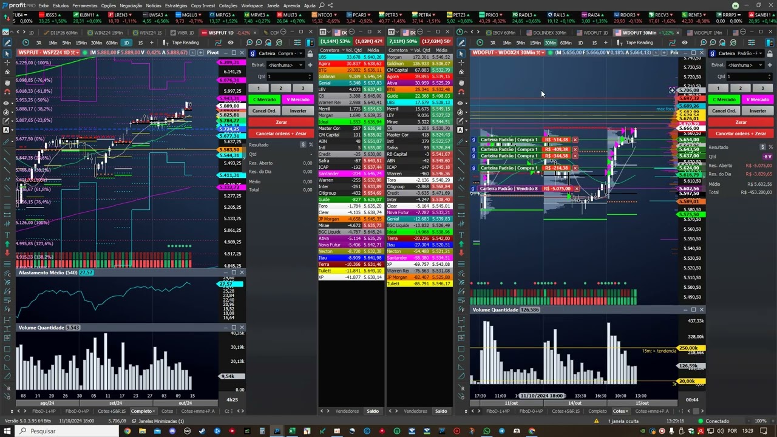This screenshot has width=777, height=437.
Task: Click Inverter in the WSPFUT order panel
Action: 298,111
